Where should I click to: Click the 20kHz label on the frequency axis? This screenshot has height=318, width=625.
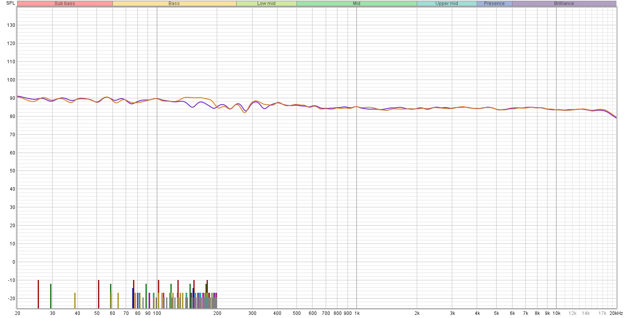click(616, 313)
